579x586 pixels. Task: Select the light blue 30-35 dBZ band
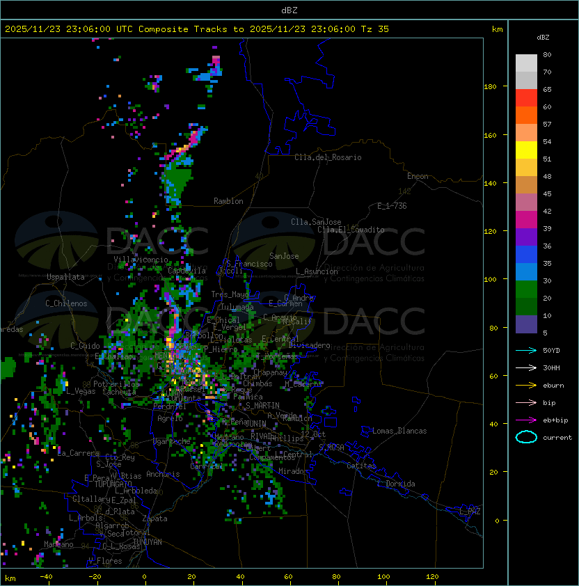[526, 272]
